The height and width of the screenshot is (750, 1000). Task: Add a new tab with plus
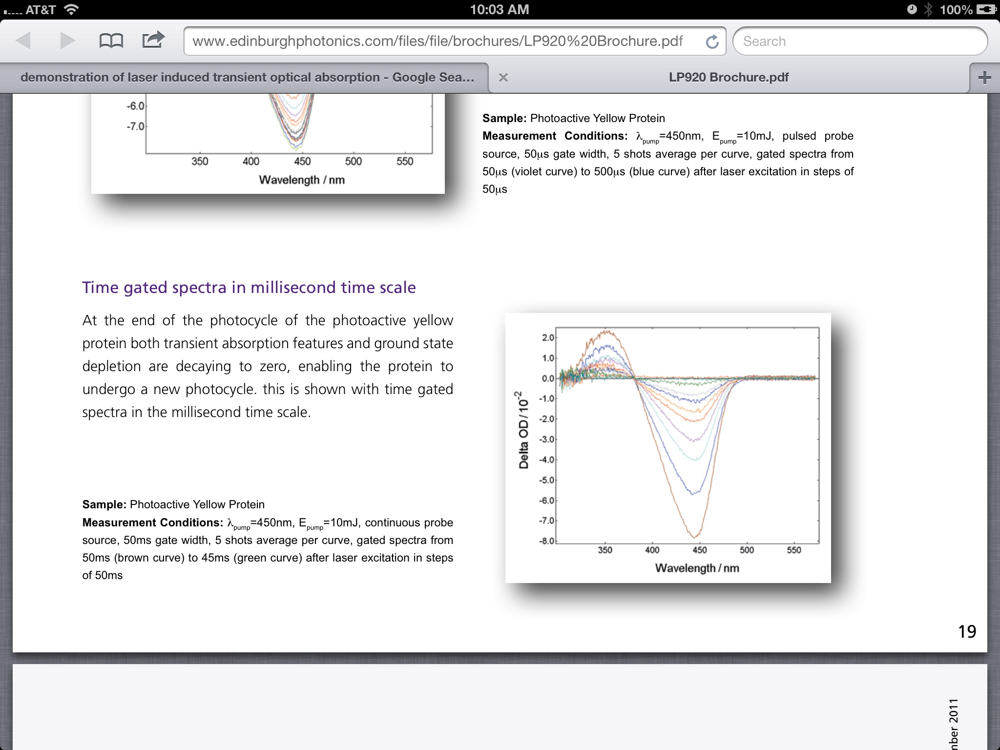984,77
